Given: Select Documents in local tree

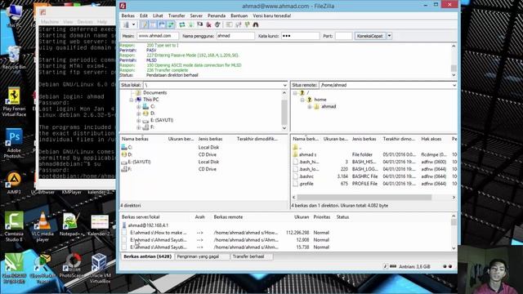Looking at the screenshot, I should (154, 92).
